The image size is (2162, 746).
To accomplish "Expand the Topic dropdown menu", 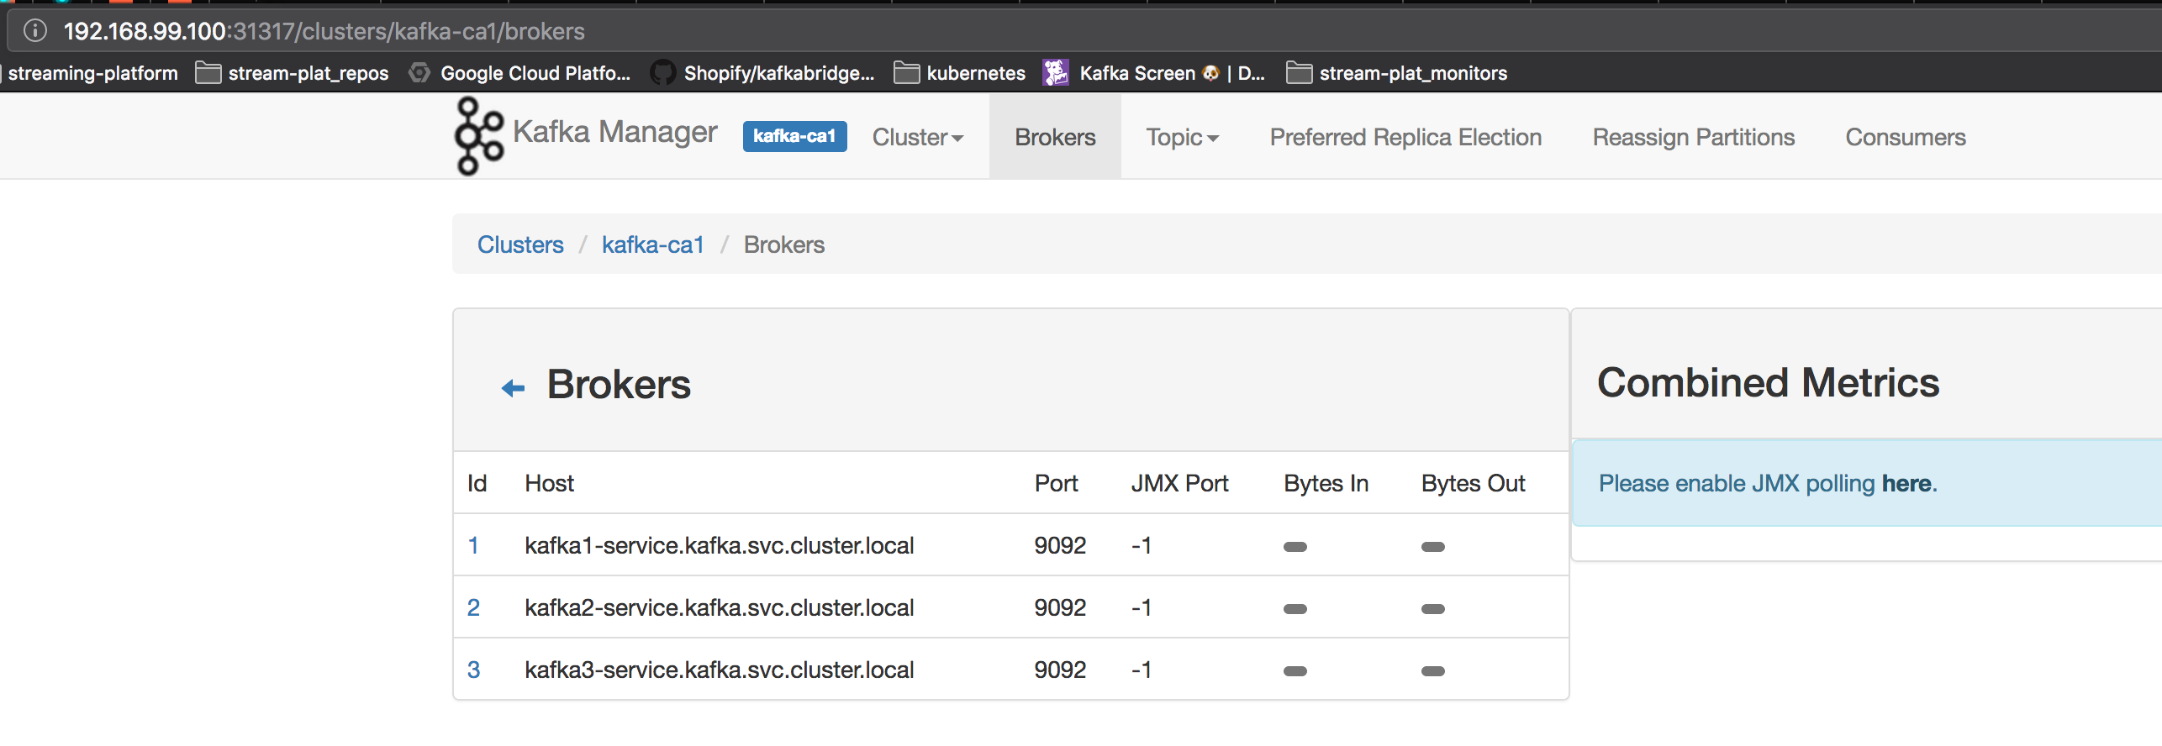I will click(x=1183, y=137).
